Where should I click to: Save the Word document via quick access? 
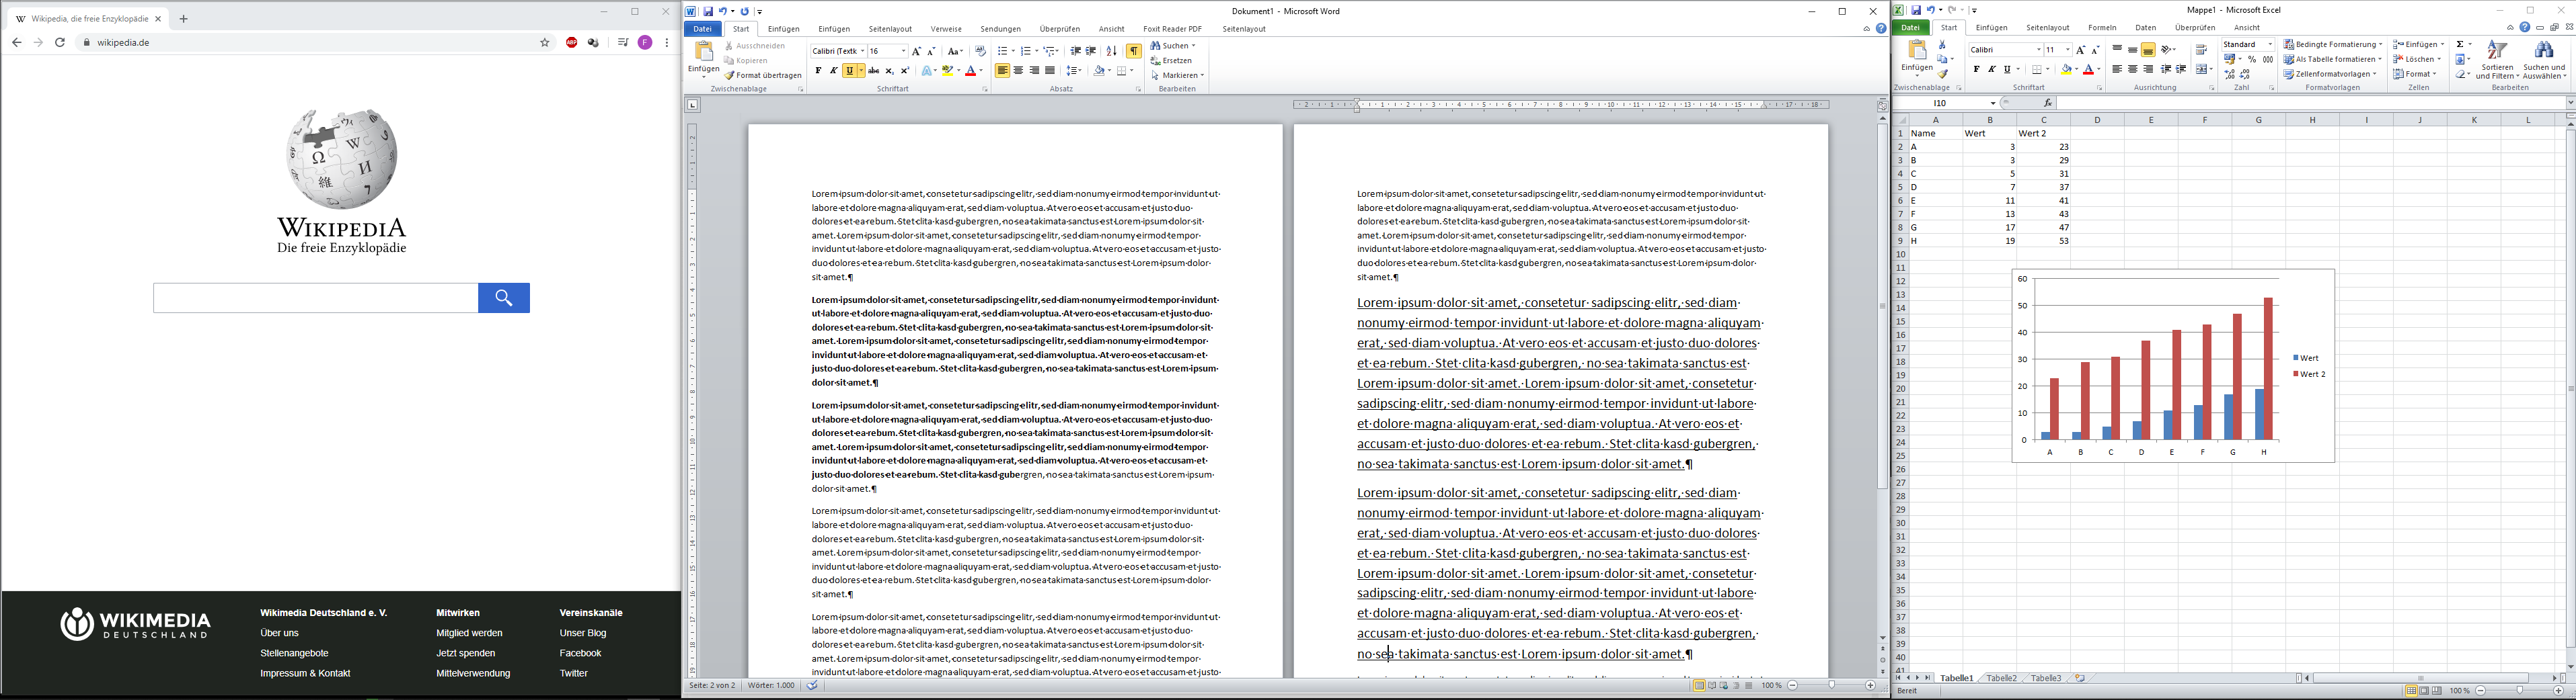[708, 12]
